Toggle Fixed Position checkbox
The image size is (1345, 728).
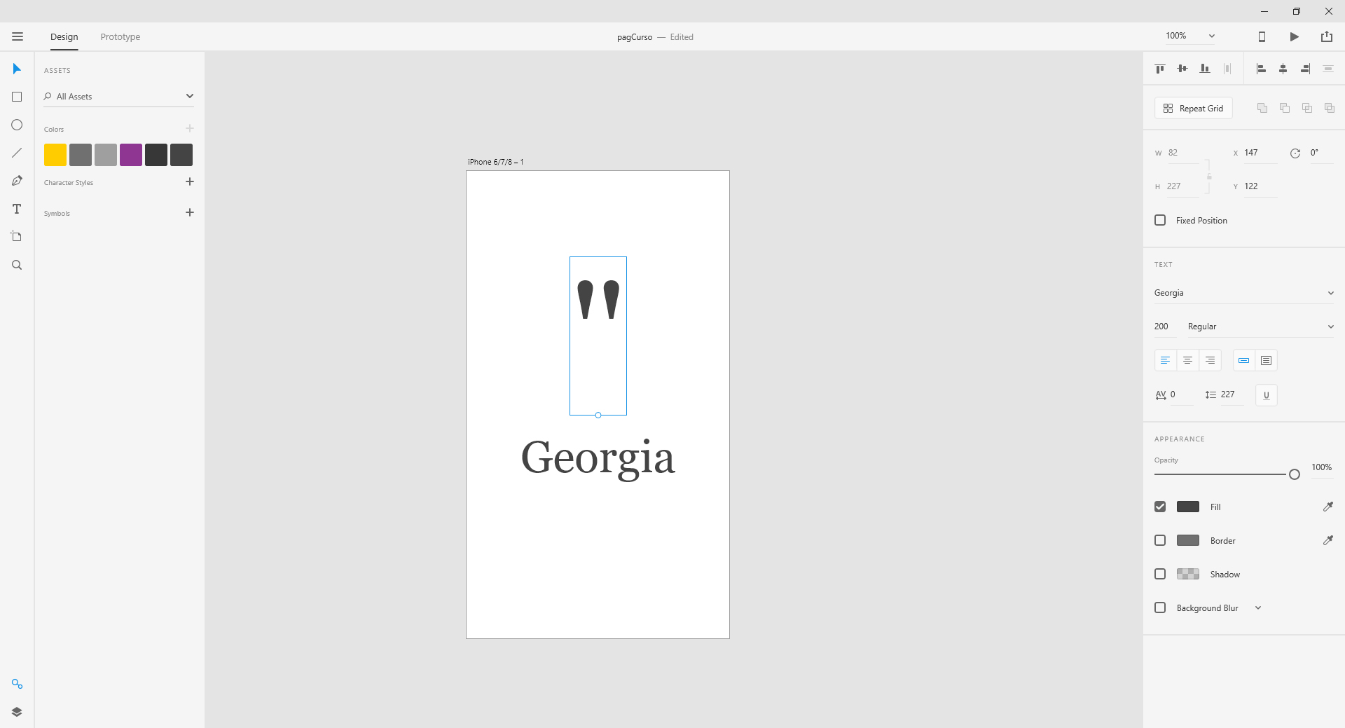(x=1160, y=220)
